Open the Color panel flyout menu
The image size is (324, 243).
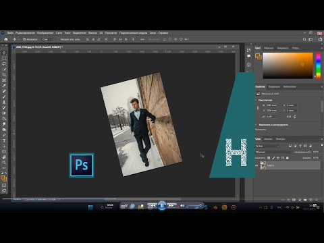[x=322, y=48]
